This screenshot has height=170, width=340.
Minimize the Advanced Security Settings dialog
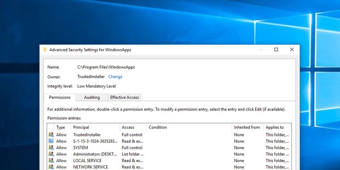(x=261, y=50)
